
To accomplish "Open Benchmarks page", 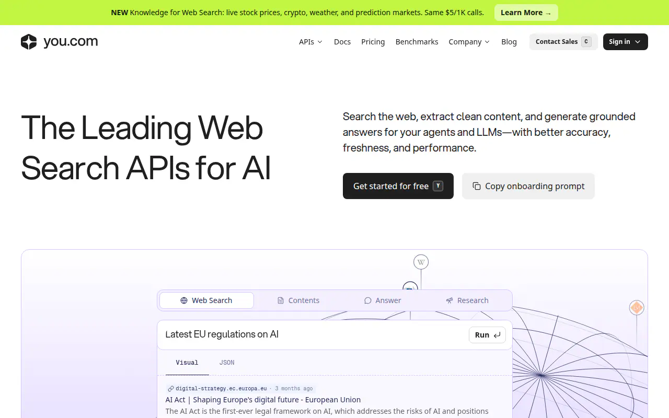I will click(417, 42).
